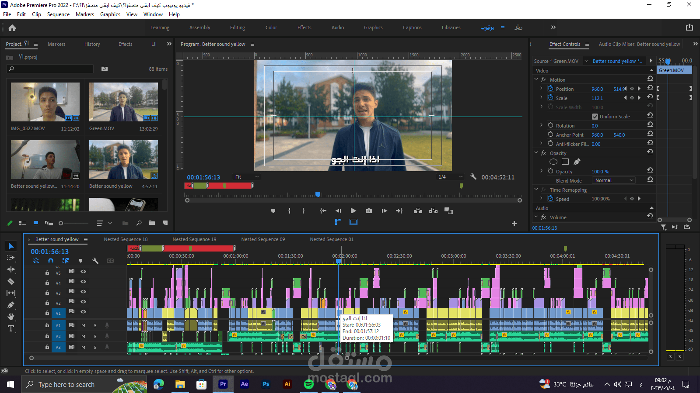The height and width of the screenshot is (393, 700).
Task: Mute audio track A1
Action: 83,325
